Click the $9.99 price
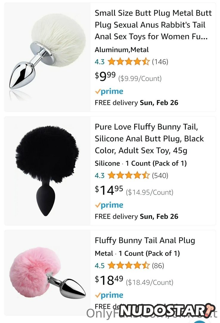 pos(106,77)
